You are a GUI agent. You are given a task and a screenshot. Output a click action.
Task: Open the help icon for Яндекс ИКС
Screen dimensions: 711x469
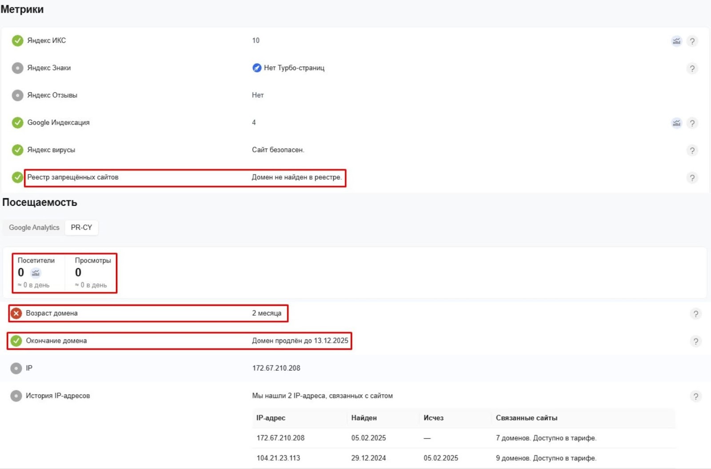(692, 41)
